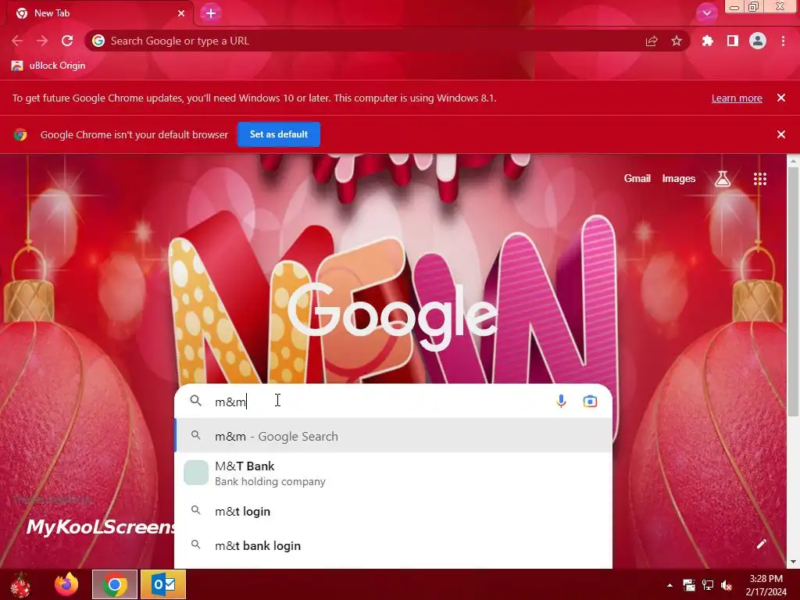The image size is (800, 600).
Task: Open the uBlock Origin bookmark
Action: (x=48, y=66)
